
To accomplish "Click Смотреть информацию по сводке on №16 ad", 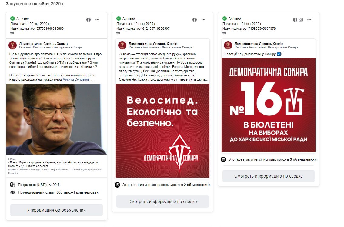I will (269, 176).
